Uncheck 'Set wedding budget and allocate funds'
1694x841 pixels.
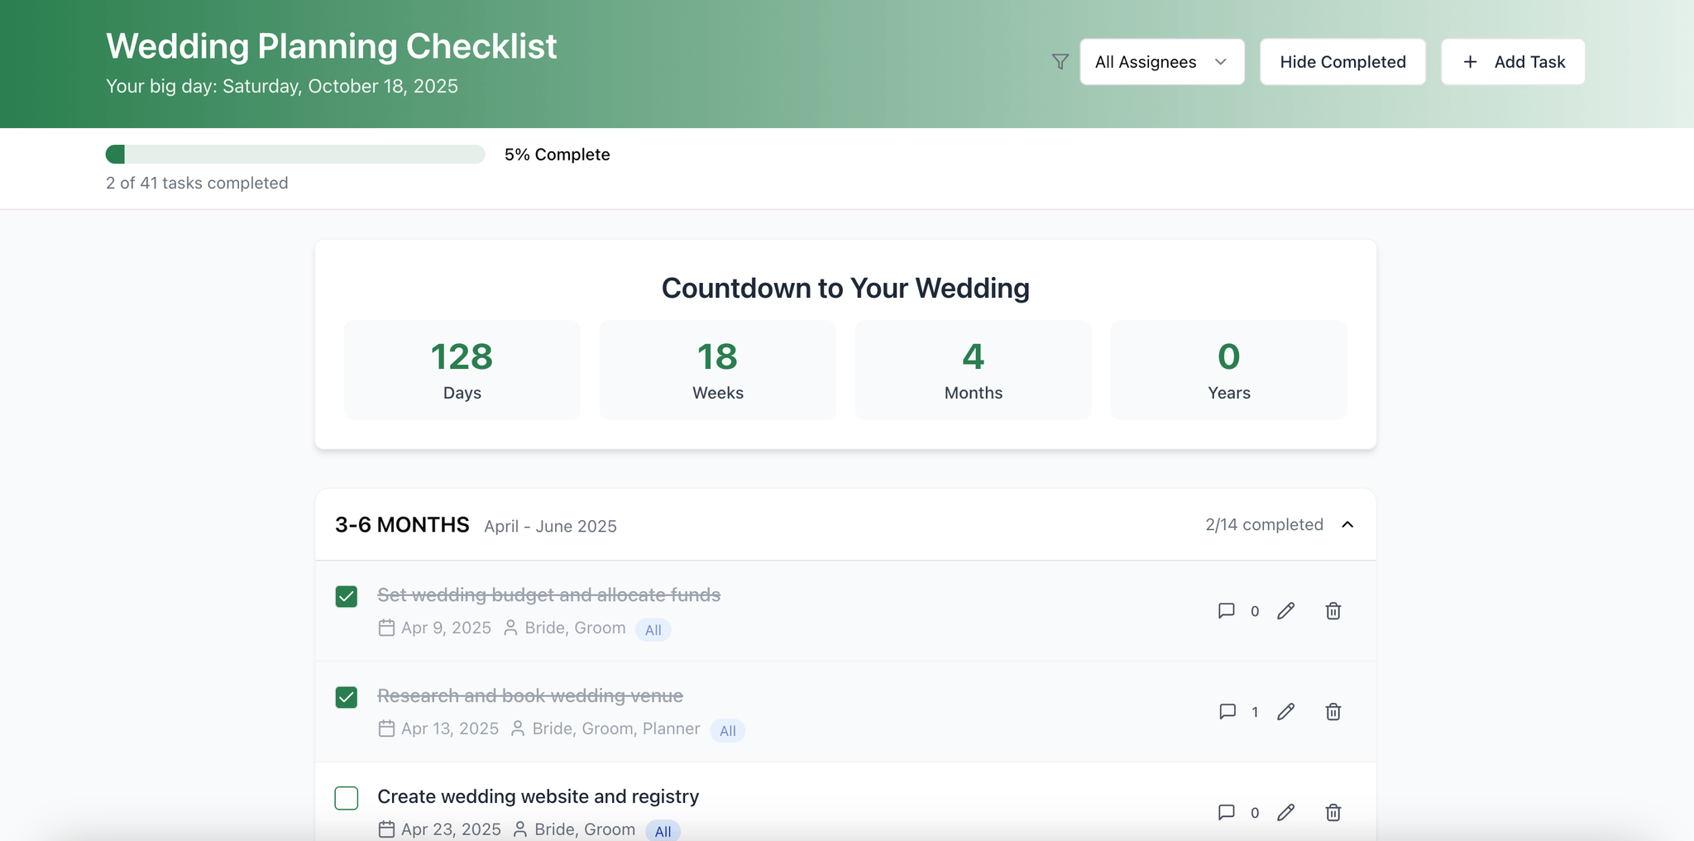[x=347, y=595]
